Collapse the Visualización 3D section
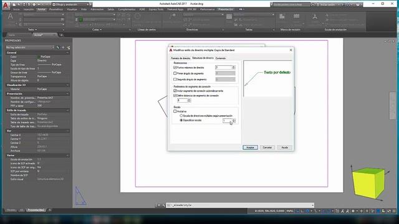Viewport: 399px width, 224px height. pyautogui.click(x=67, y=85)
